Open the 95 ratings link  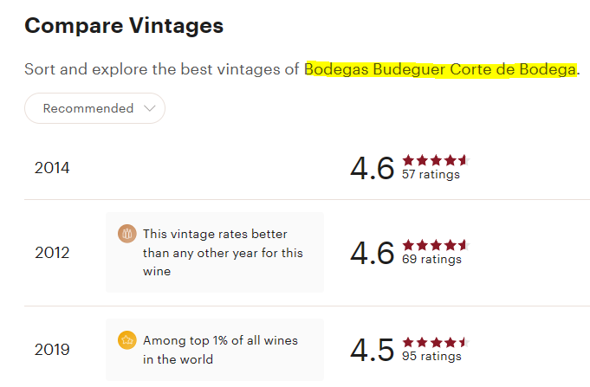431,356
